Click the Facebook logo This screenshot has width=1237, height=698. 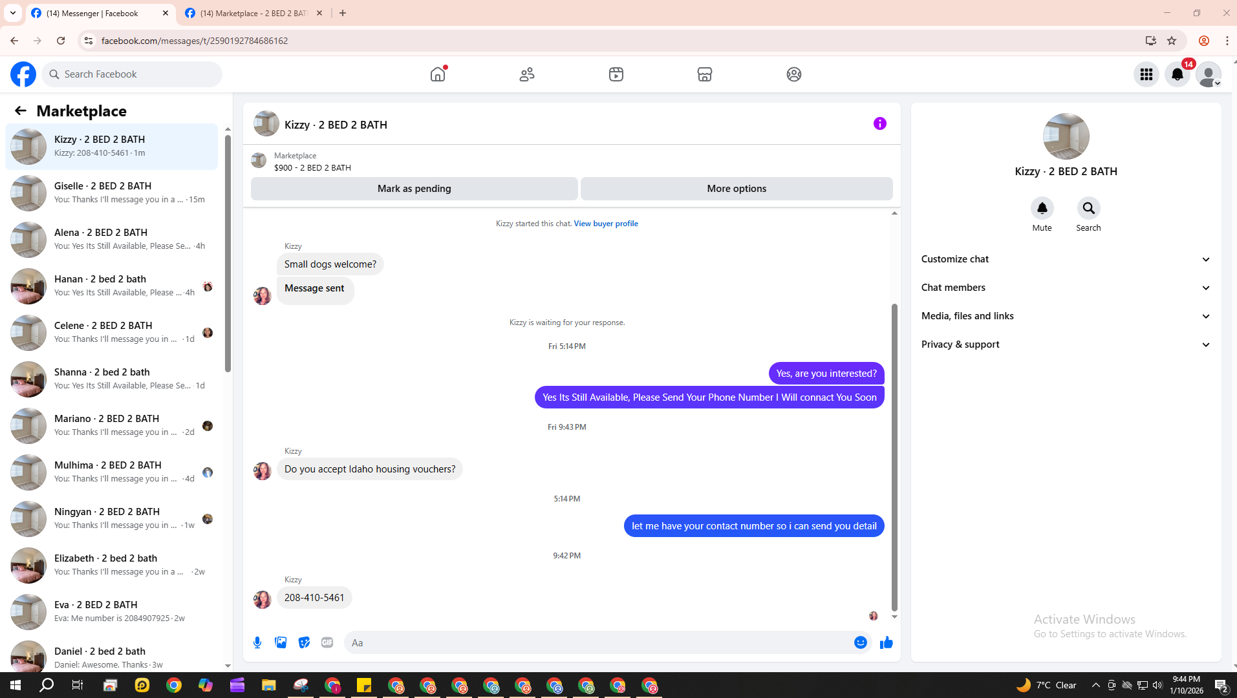tap(23, 74)
